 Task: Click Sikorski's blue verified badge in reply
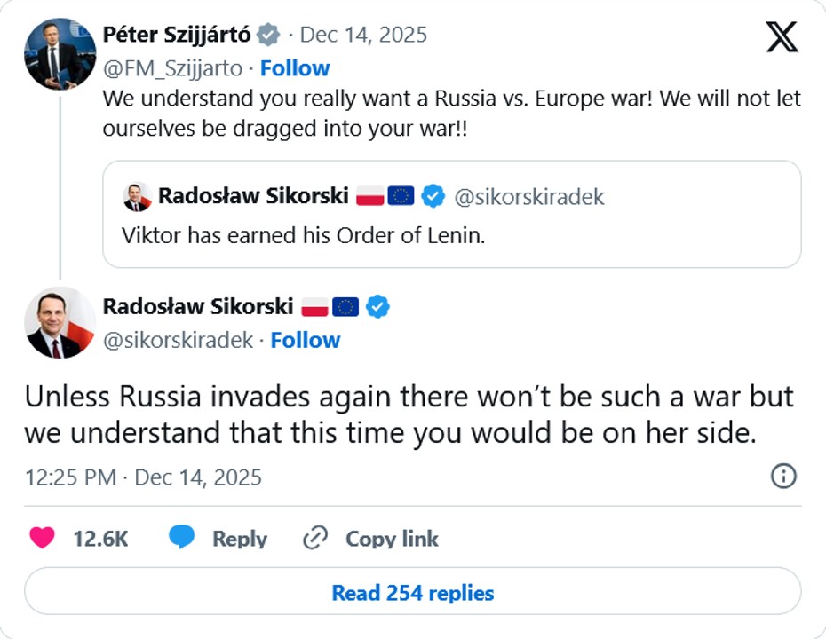click(x=378, y=307)
